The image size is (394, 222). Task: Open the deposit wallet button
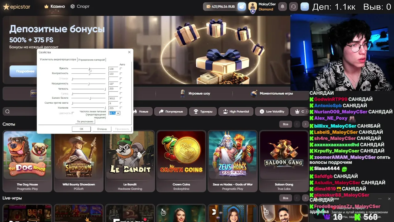(x=242, y=6)
